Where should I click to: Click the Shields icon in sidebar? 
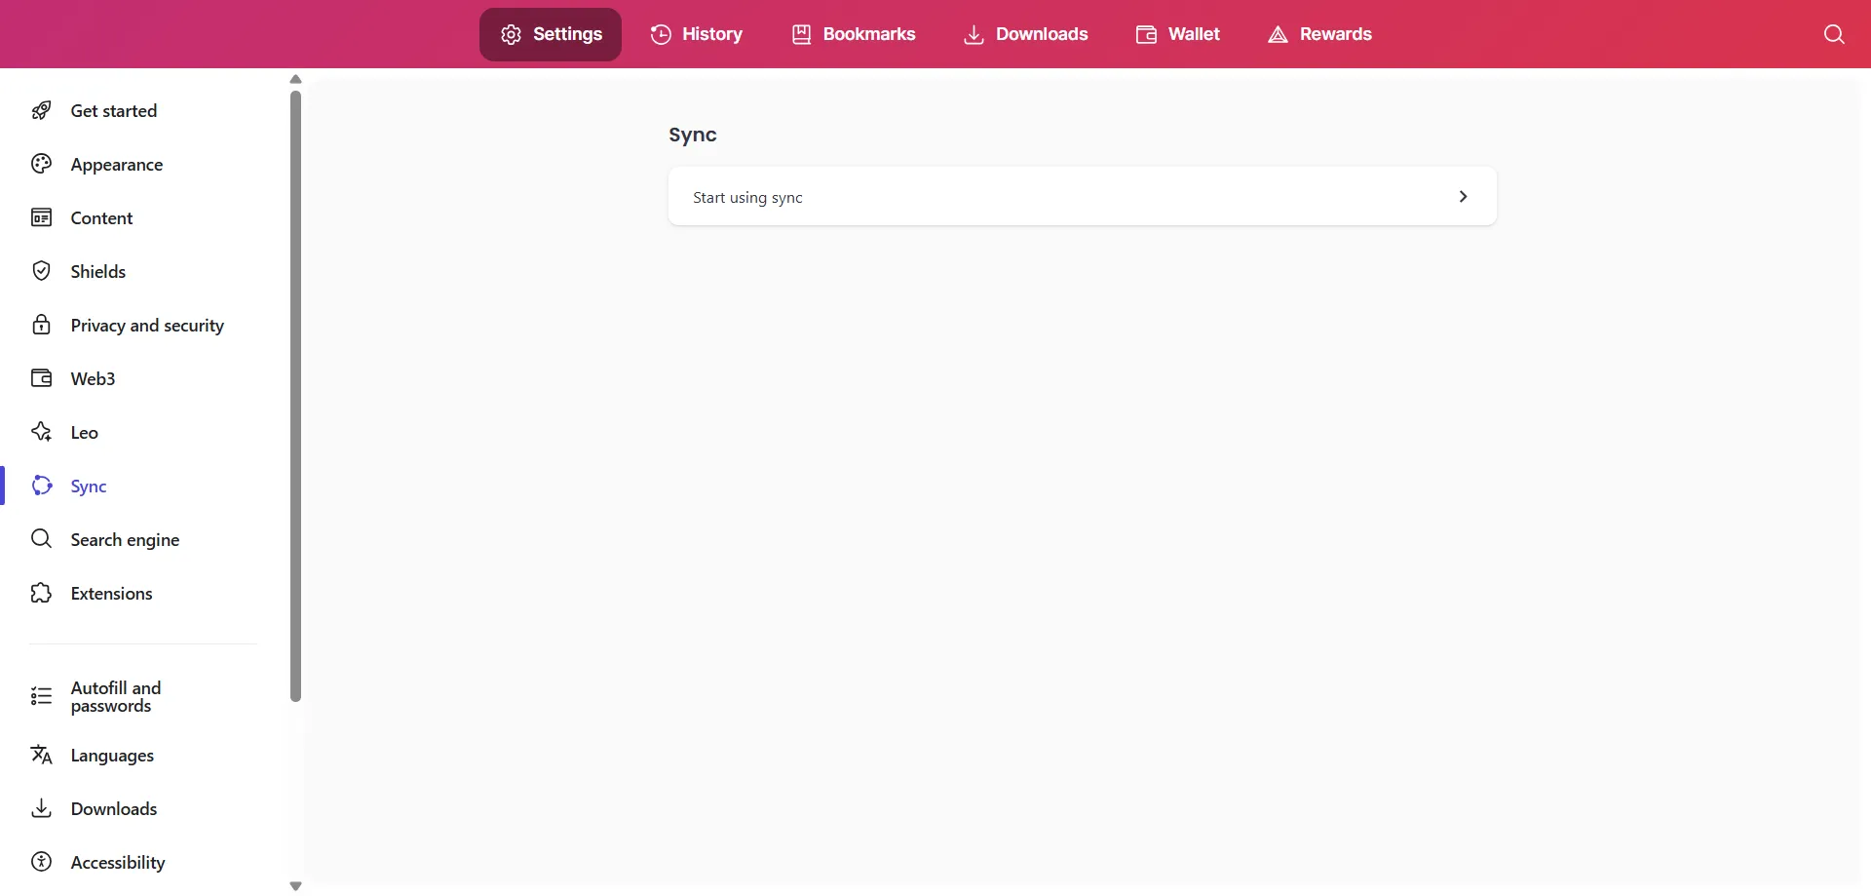point(41,271)
